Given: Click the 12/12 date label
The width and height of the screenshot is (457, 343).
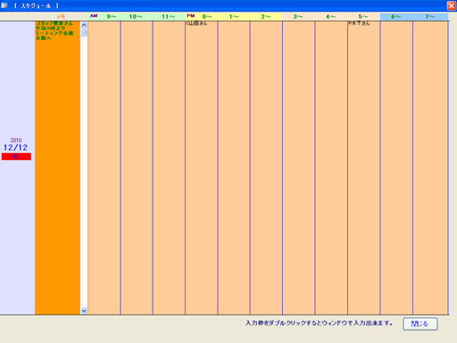Looking at the screenshot, I should 15,147.
